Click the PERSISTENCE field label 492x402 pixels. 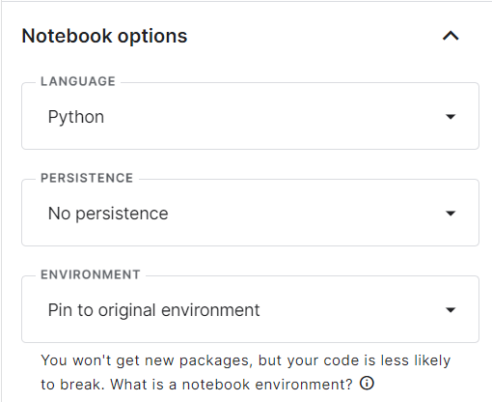point(87,178)
